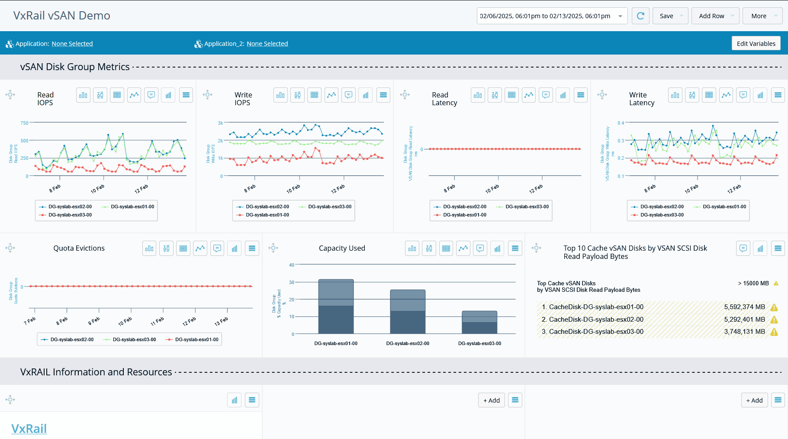
Task: Open comment icon on Write Latency widget
Action: (x=743, y=95)
